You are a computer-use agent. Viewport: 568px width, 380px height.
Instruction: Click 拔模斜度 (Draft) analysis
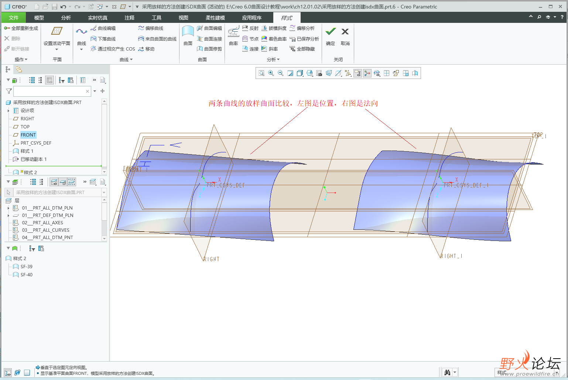274,28
